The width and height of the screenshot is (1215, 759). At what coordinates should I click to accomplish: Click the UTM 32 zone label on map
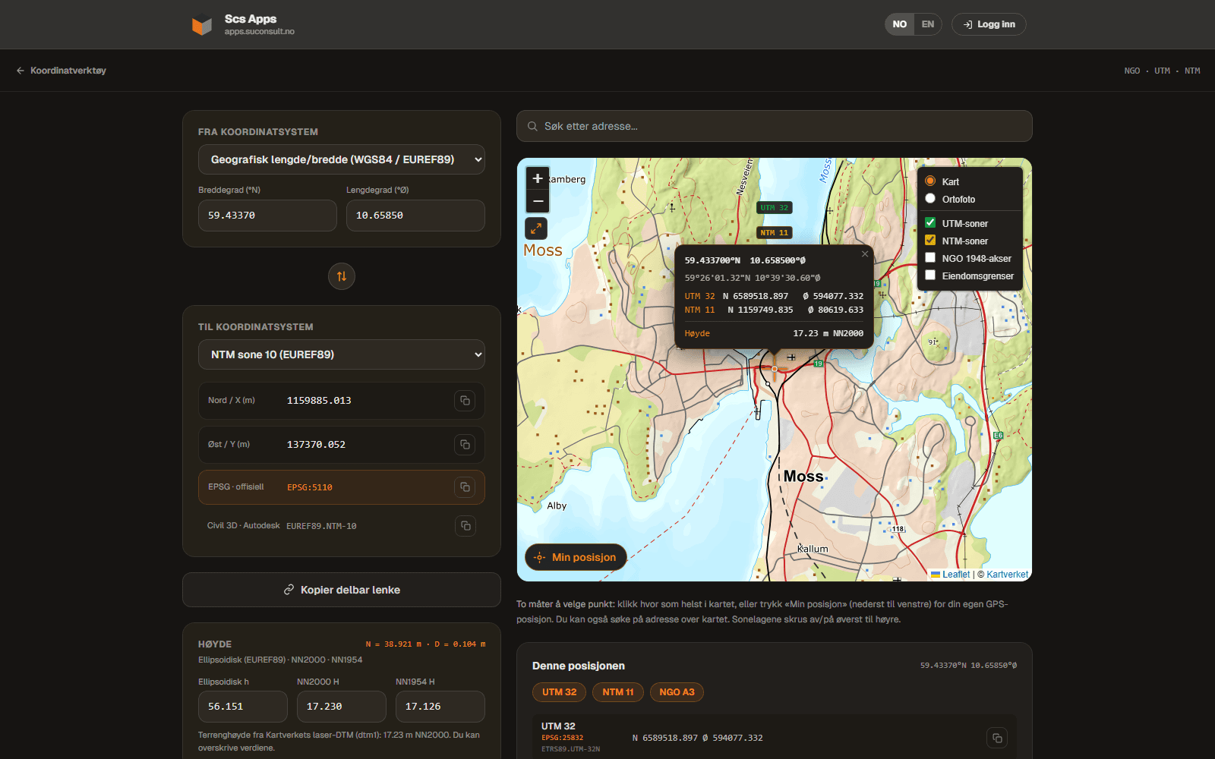click(775, 208)
